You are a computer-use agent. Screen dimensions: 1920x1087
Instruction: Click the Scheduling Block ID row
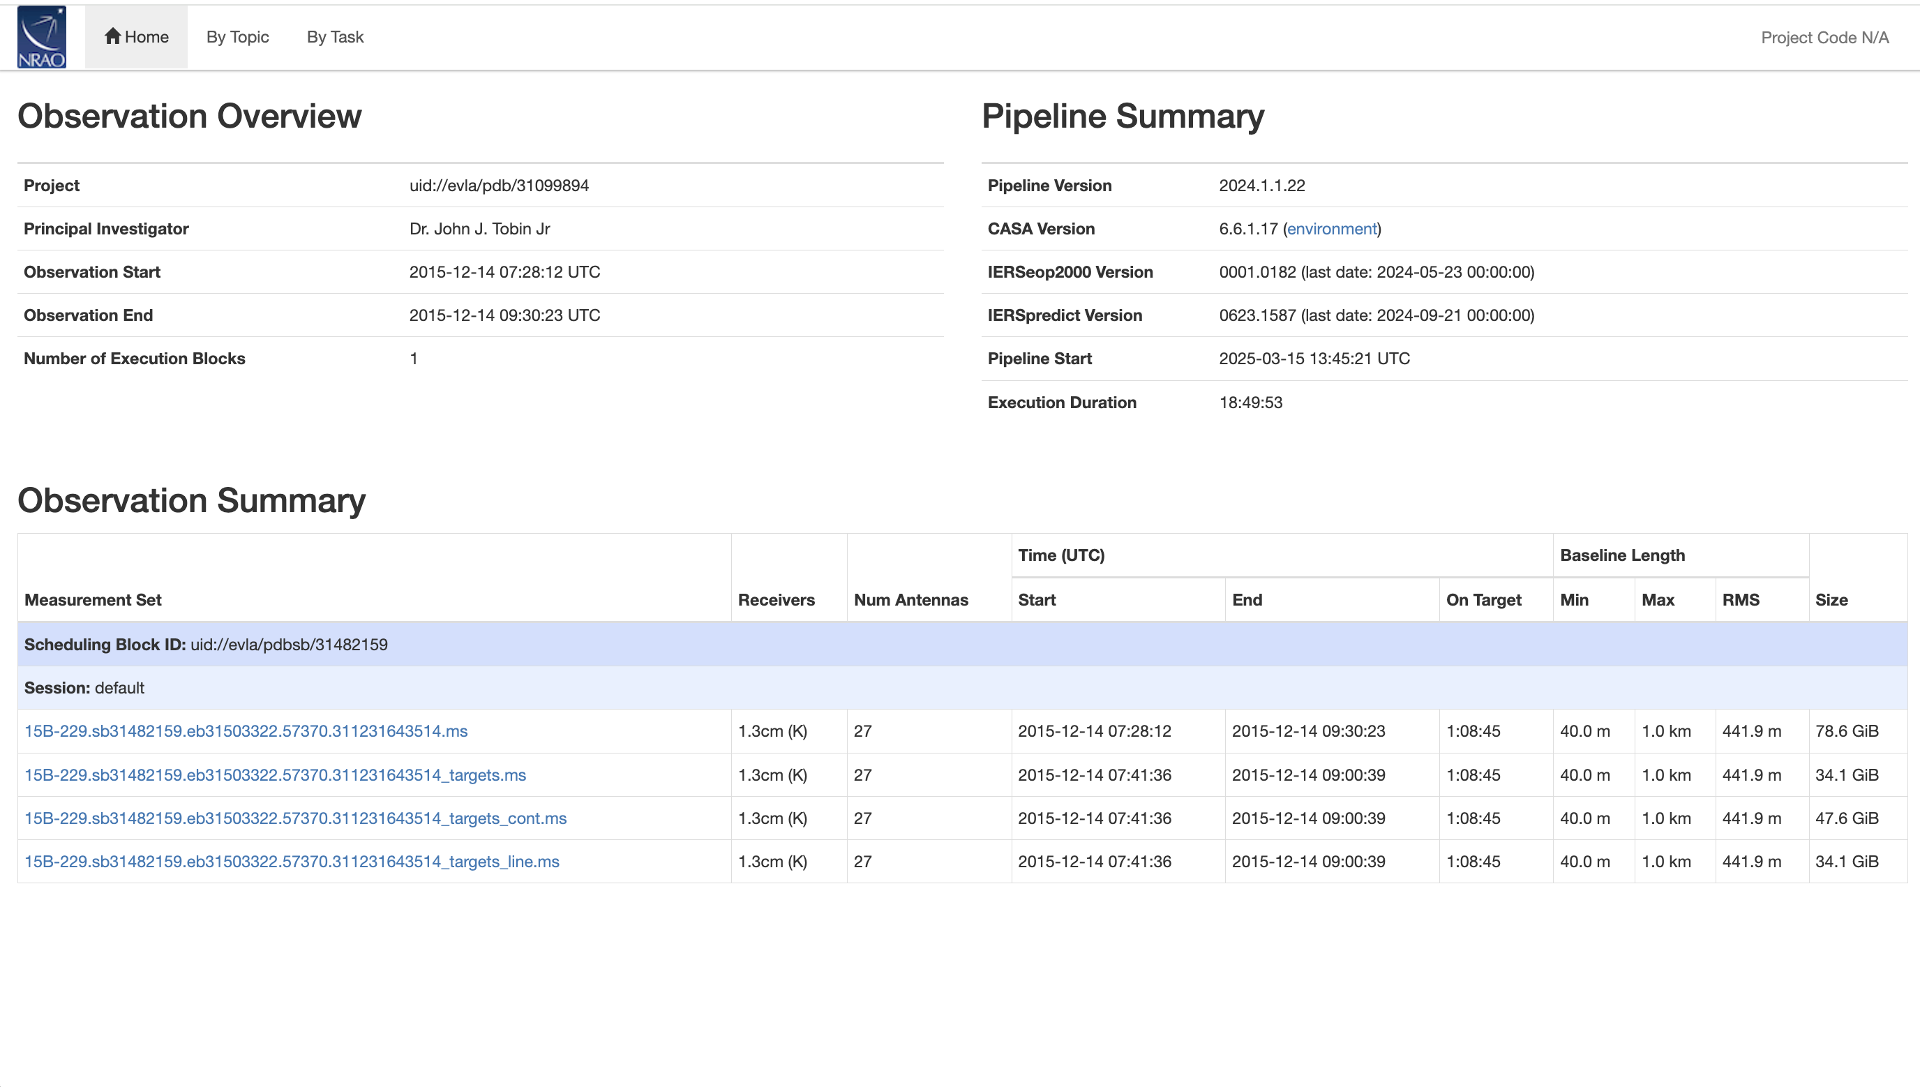[962, 644]
